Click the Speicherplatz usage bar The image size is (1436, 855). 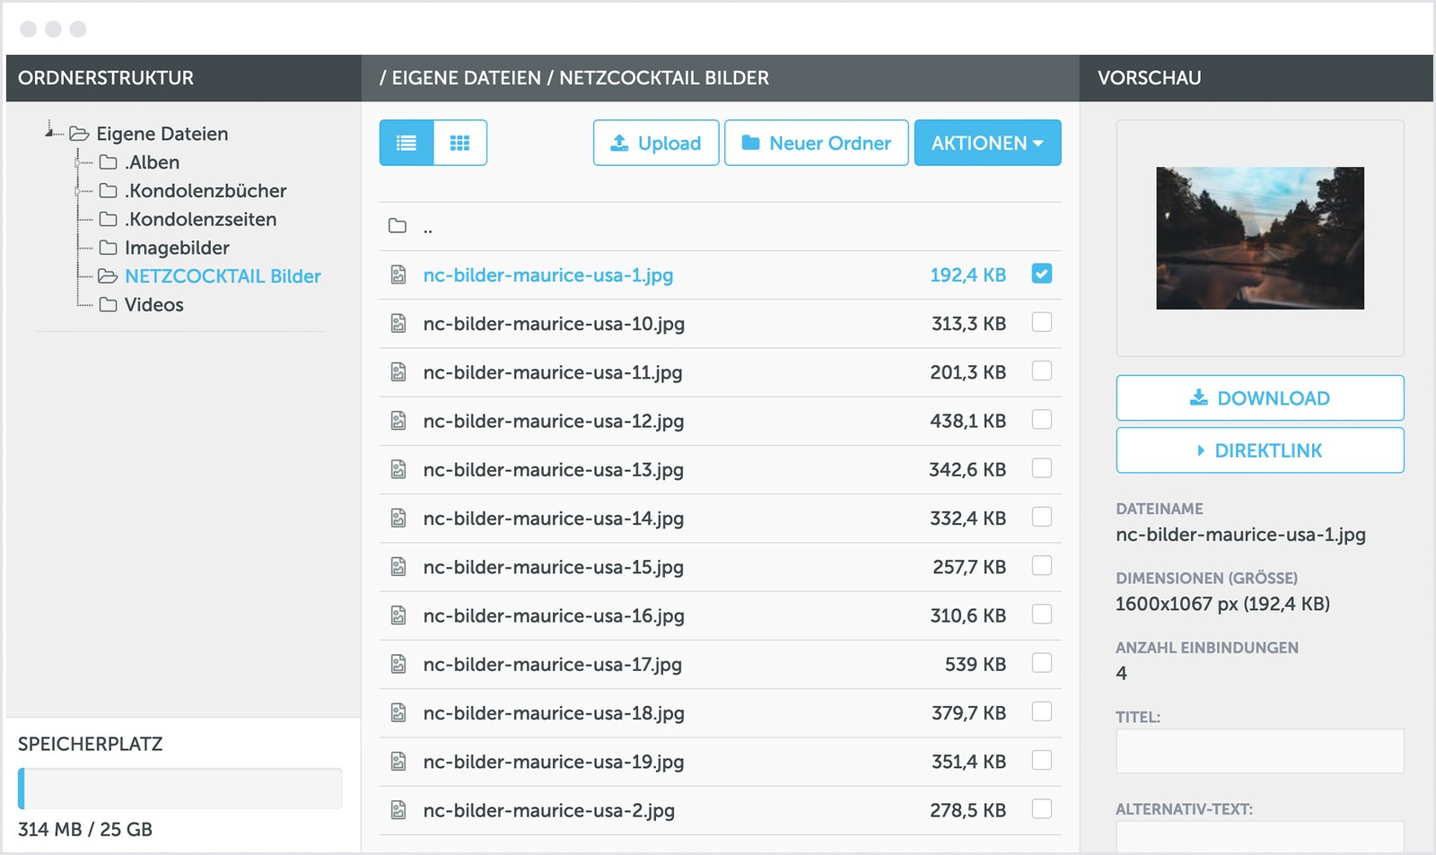(179, 789)
